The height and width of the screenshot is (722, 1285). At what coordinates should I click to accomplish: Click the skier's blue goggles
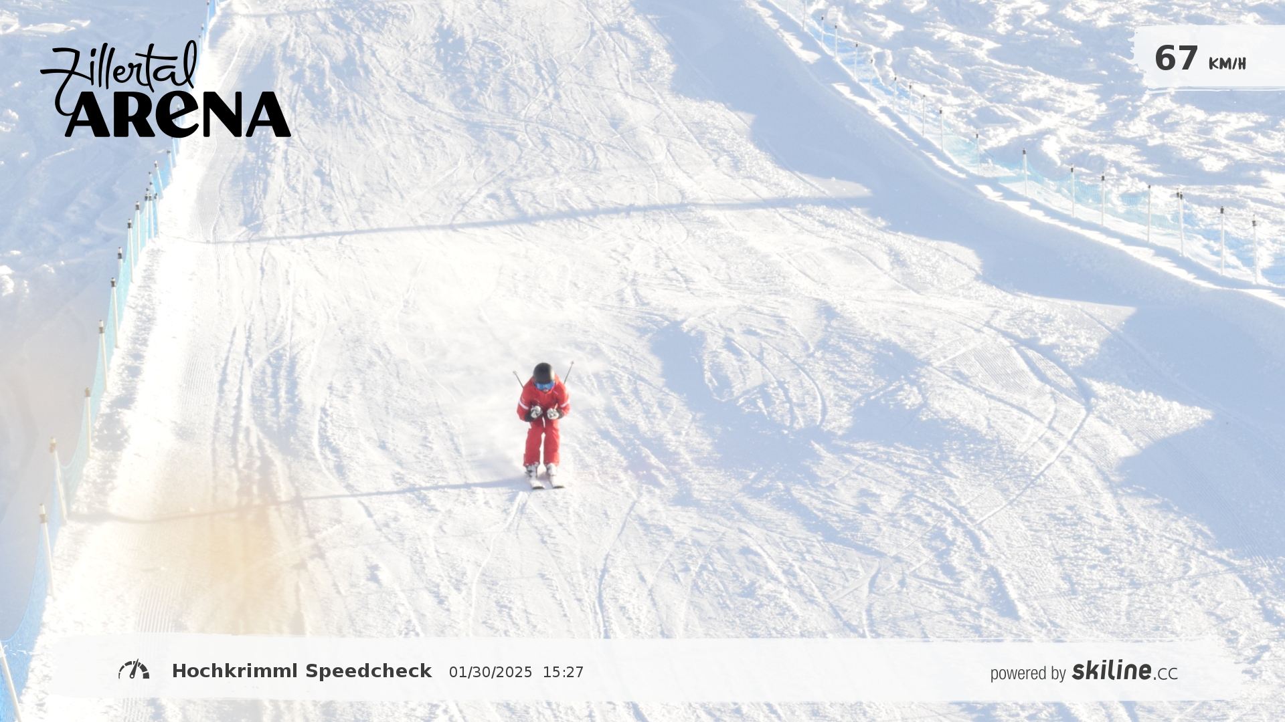pyautogui.click(x=543, y=386)
